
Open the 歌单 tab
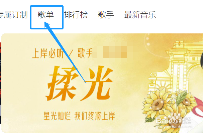click(x=46, y=15)
